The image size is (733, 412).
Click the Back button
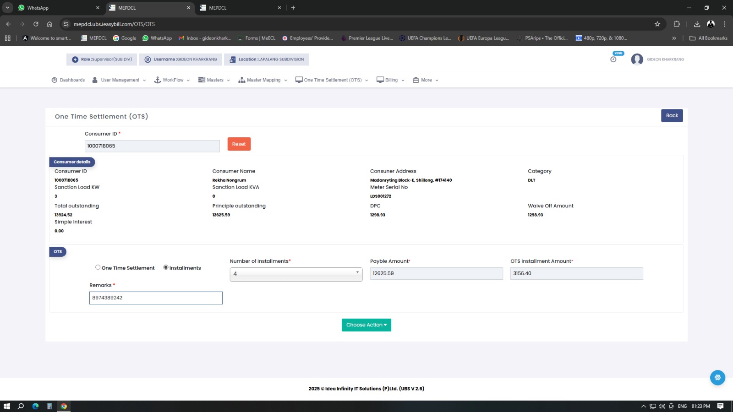[x=672, y=116]
